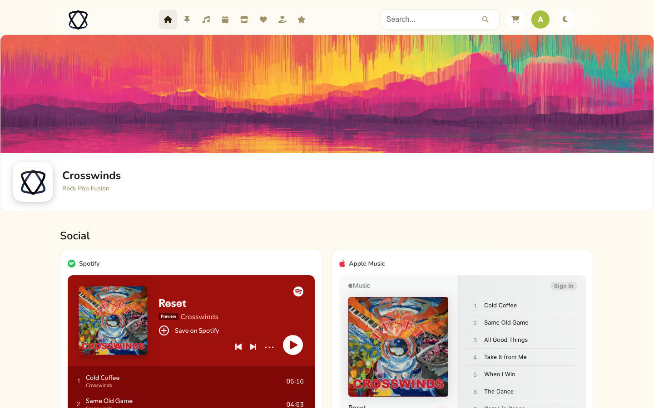Click Sign In on Apple Music
Viewport: 654px width, 408px height.
click(564, 286)
